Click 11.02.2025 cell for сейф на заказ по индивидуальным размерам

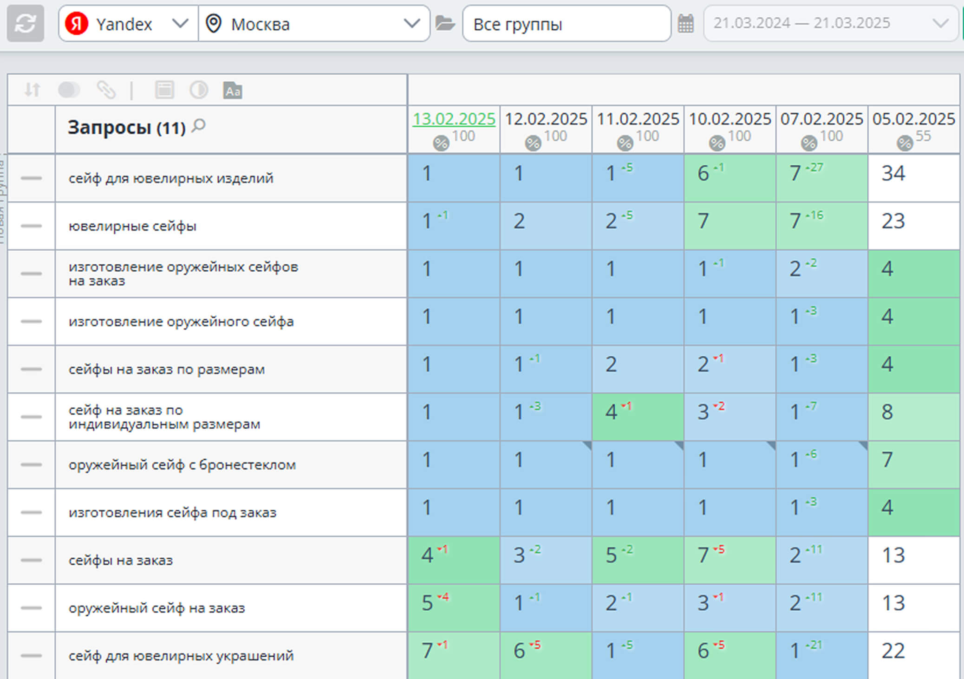638,417
